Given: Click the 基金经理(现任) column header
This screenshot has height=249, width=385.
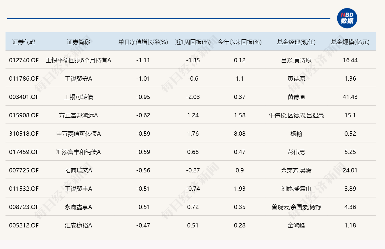Looking at the screenshot, I should 296,41.
